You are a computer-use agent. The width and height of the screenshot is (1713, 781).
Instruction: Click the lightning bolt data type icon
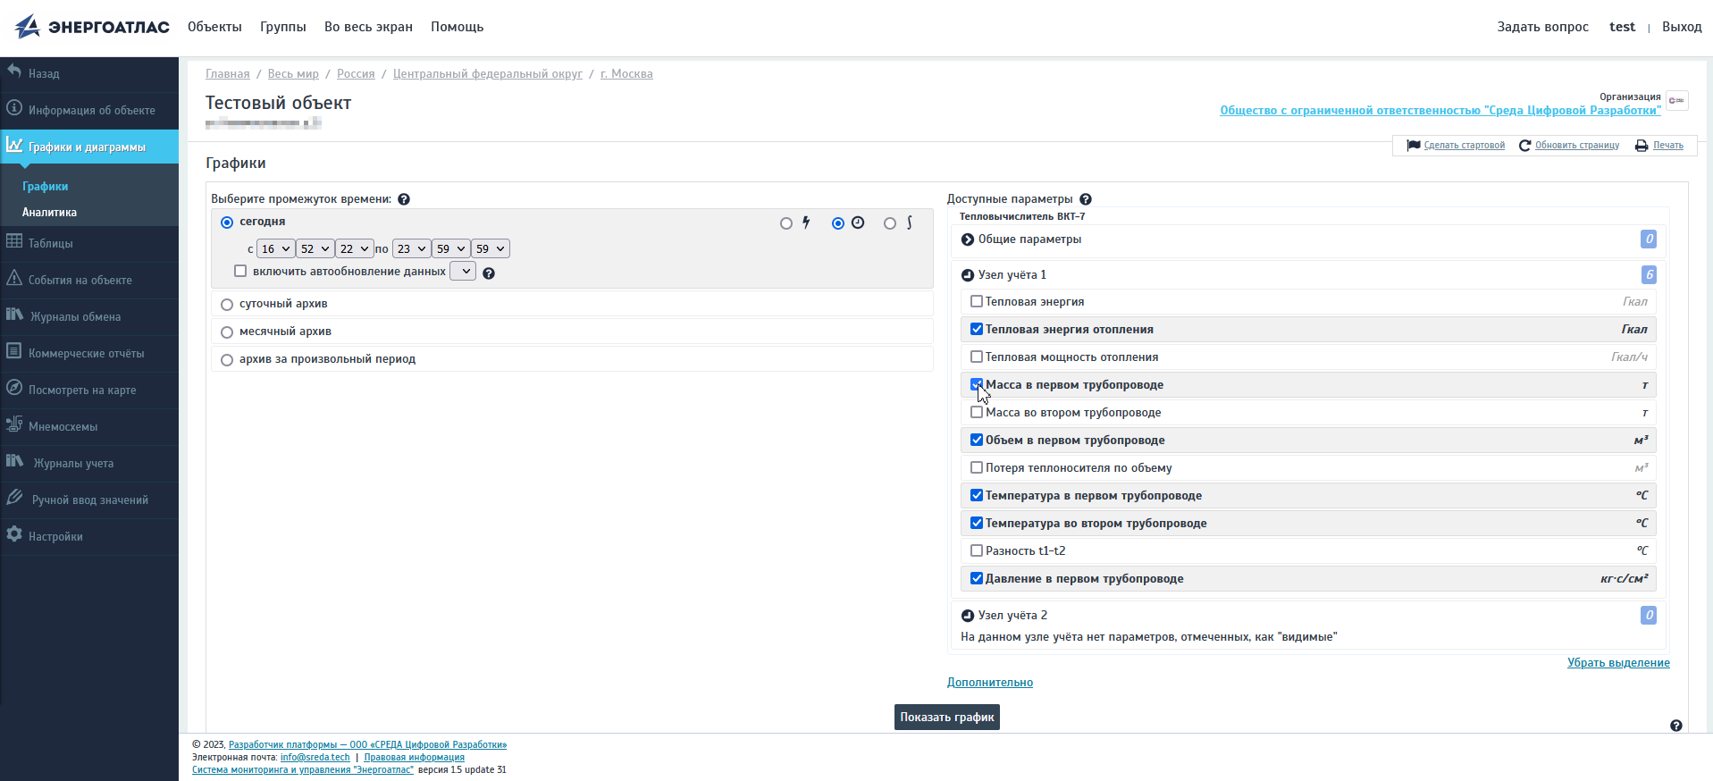tap(806, 223)
